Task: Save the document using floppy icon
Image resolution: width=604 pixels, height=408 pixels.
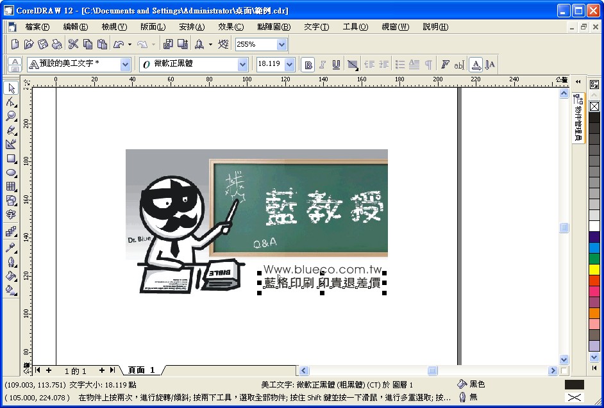Action: point(43,44)
